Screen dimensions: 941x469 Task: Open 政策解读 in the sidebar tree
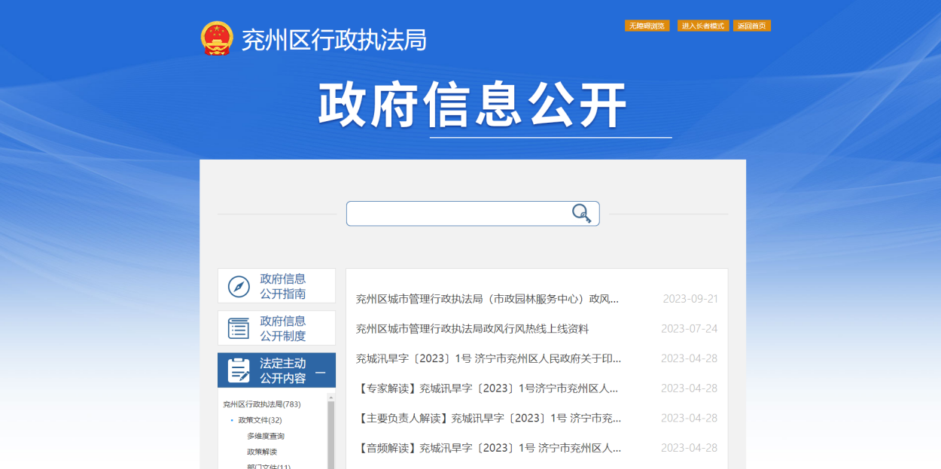262,452
